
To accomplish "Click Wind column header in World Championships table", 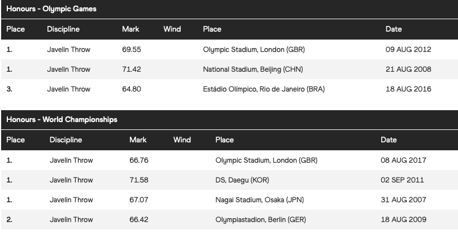I will (x=182, y=140).
